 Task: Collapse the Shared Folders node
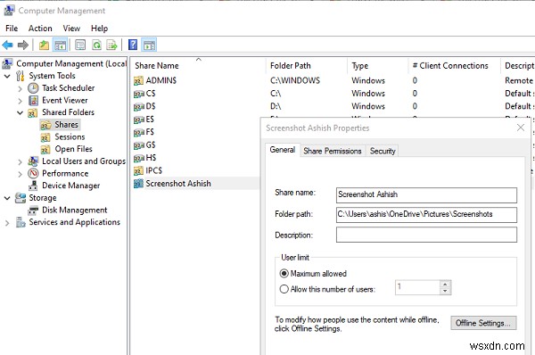pos(21,112)
